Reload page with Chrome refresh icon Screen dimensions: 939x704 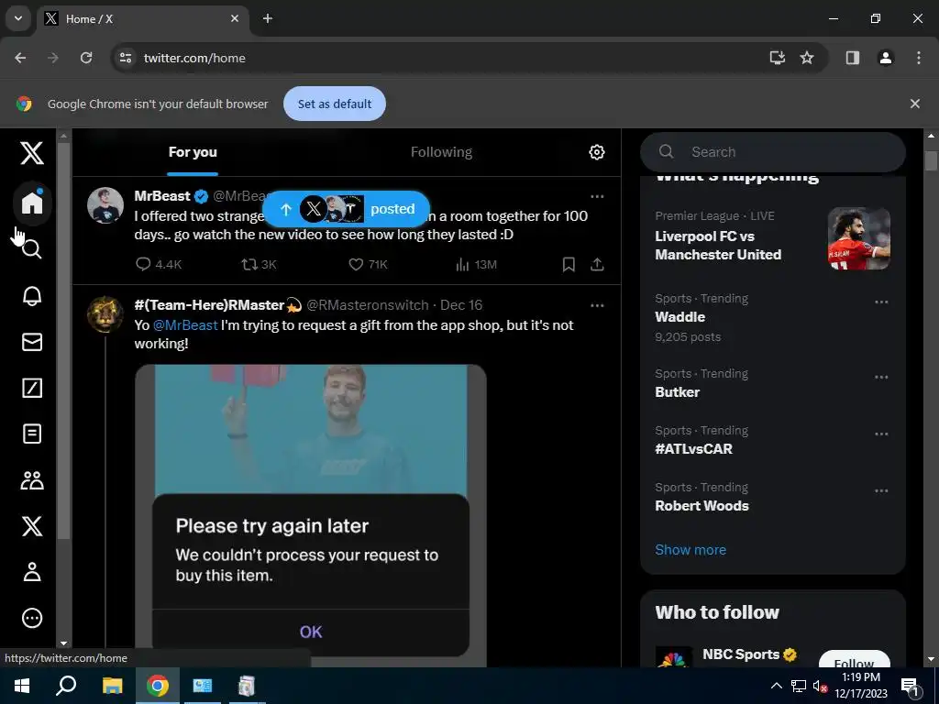click(86, 58)
